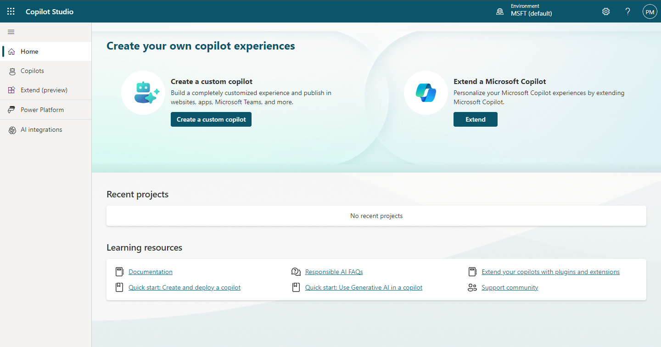Click the Extend button
Viewport: 661px width, 347px height.
(x=476, y=119)
